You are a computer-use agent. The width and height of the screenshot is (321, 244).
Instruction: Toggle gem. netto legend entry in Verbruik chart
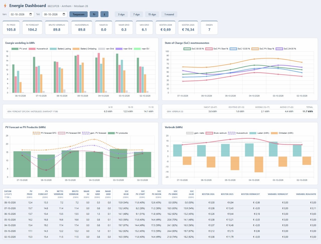[x=195, y=133]
